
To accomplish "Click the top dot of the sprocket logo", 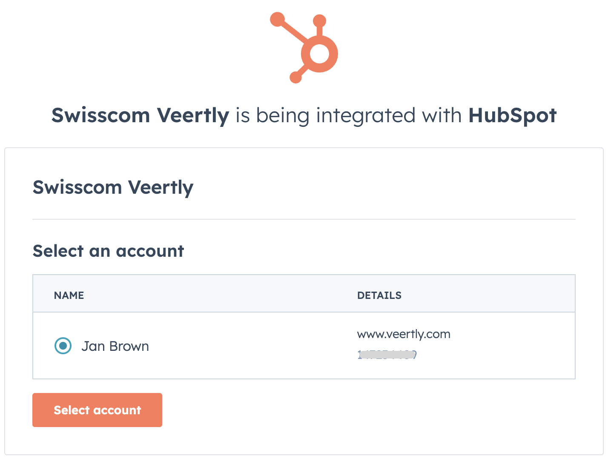I will (x=319, y=20).
